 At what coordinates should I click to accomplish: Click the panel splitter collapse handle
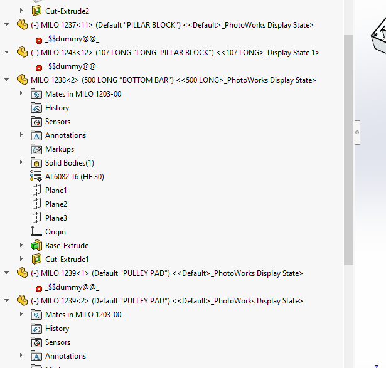click(357, 132)
